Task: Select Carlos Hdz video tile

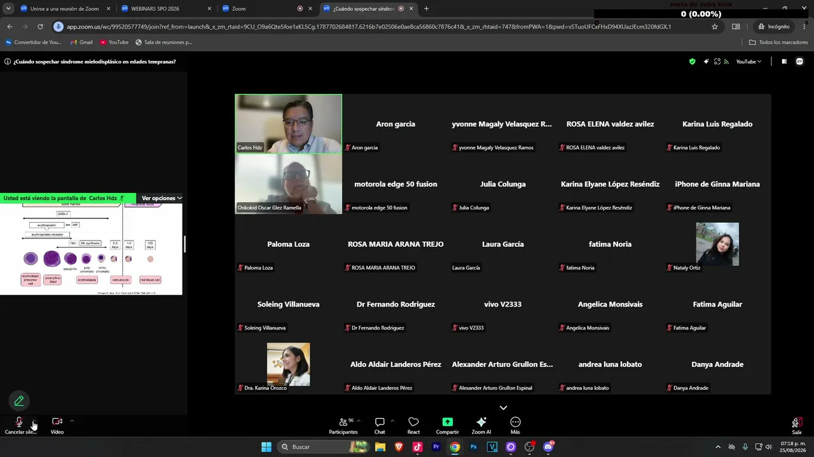Action: coord(289,124)
